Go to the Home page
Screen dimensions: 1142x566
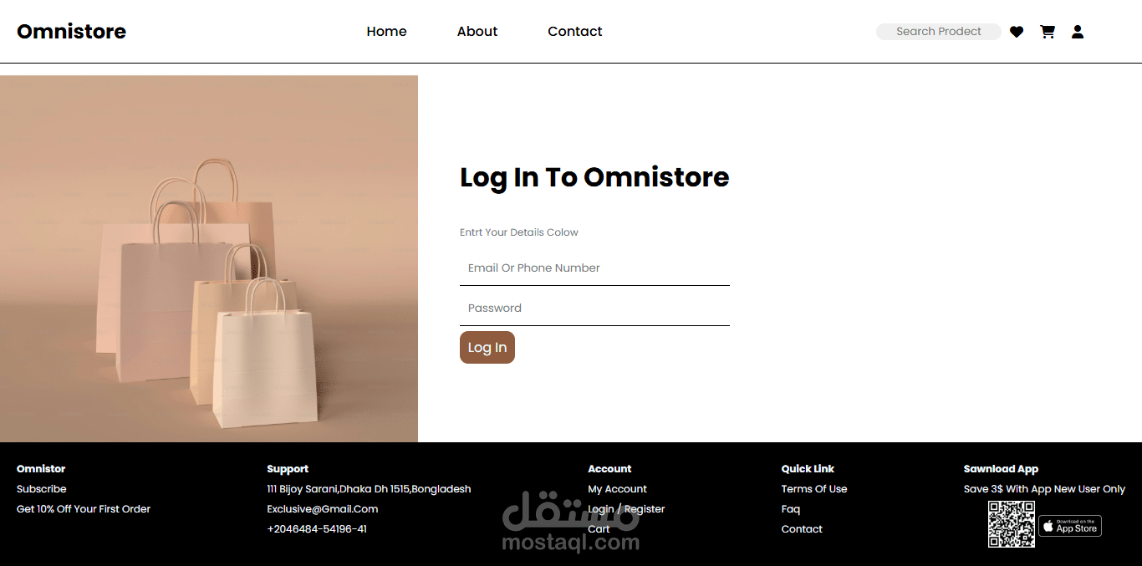386,32
